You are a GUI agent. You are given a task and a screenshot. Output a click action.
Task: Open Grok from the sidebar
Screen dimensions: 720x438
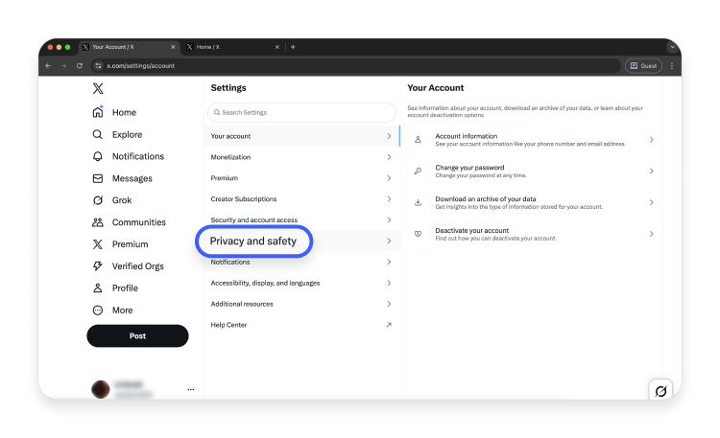(x=112, y=200)
